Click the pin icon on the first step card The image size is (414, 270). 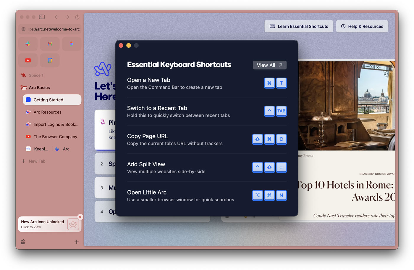103,122
